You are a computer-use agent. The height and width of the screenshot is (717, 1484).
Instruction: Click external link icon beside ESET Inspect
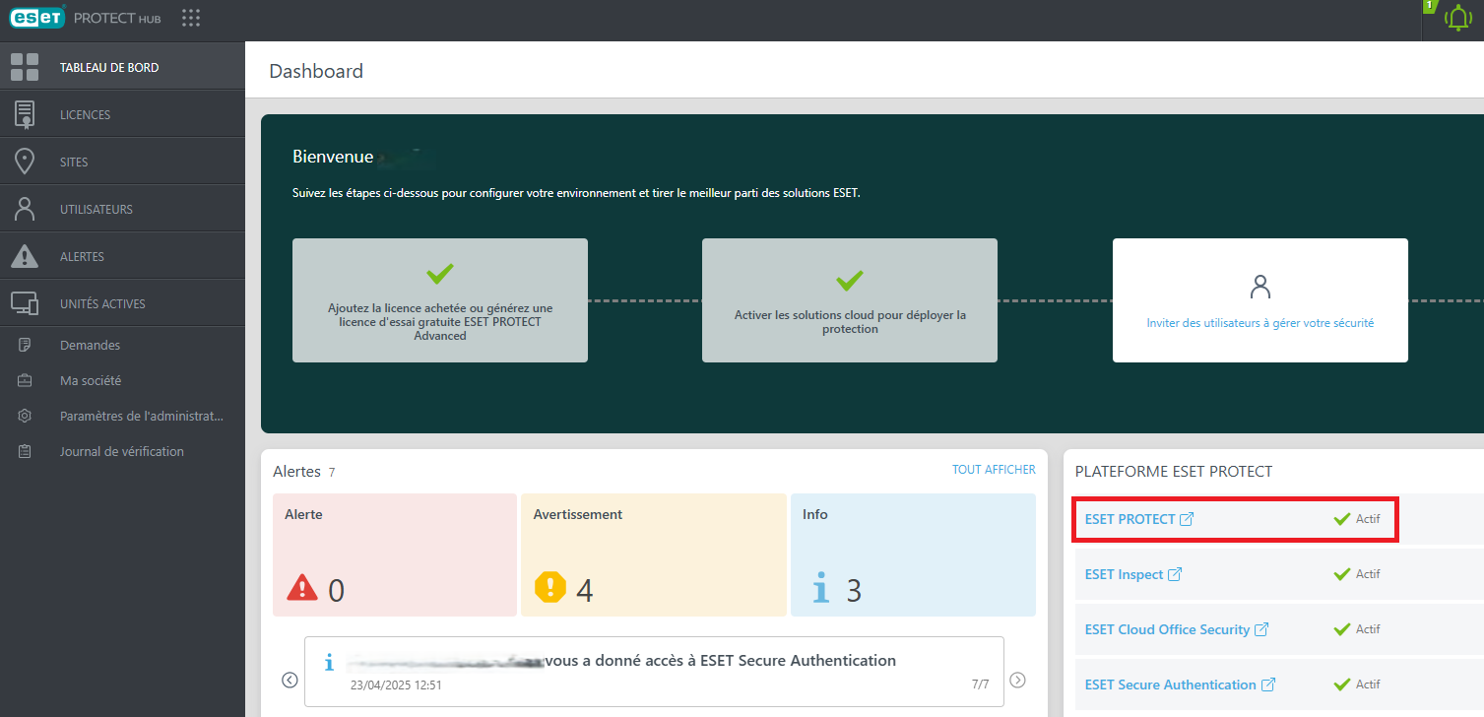coord(1175,574)
